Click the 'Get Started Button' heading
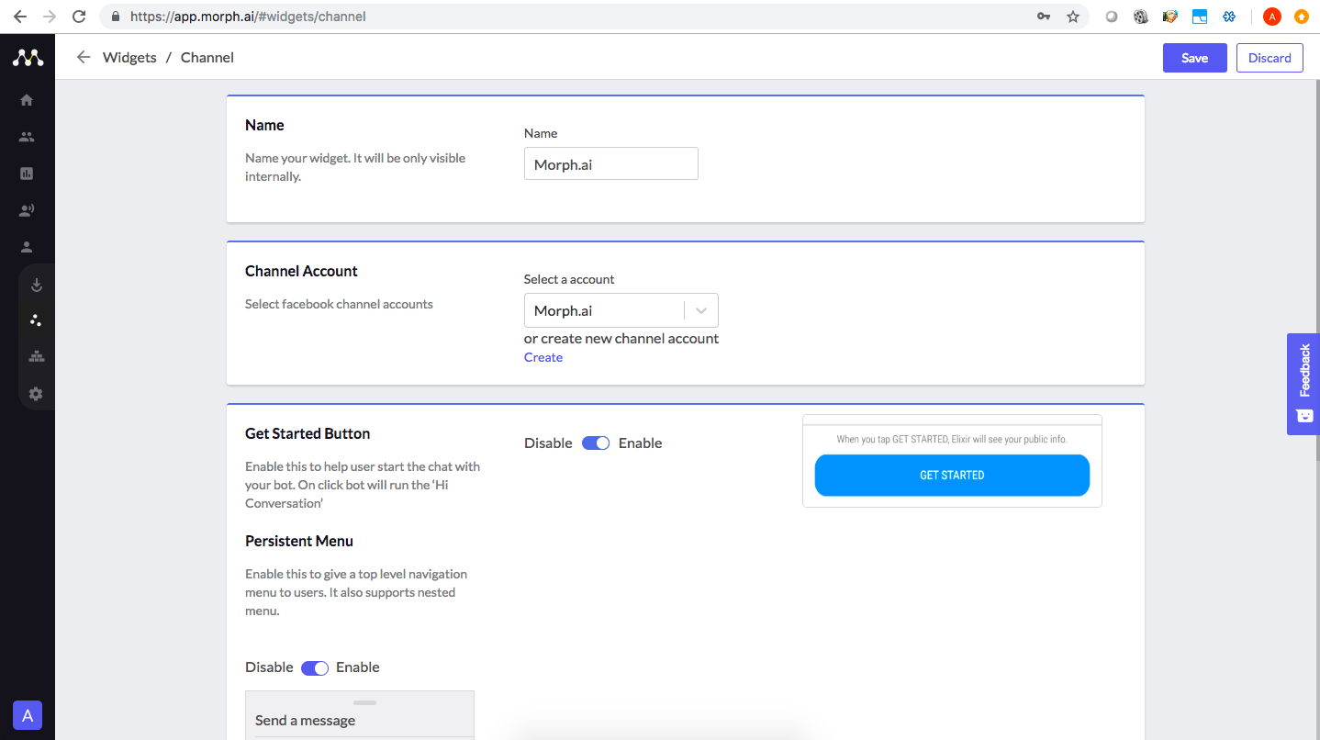Image resolution: width=1320 pixels, height=740 pixels. tap(308, 433)
